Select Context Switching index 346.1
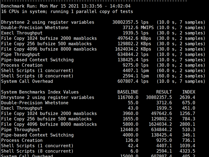This screenshot has width=209, height=157. coord(189,135)
